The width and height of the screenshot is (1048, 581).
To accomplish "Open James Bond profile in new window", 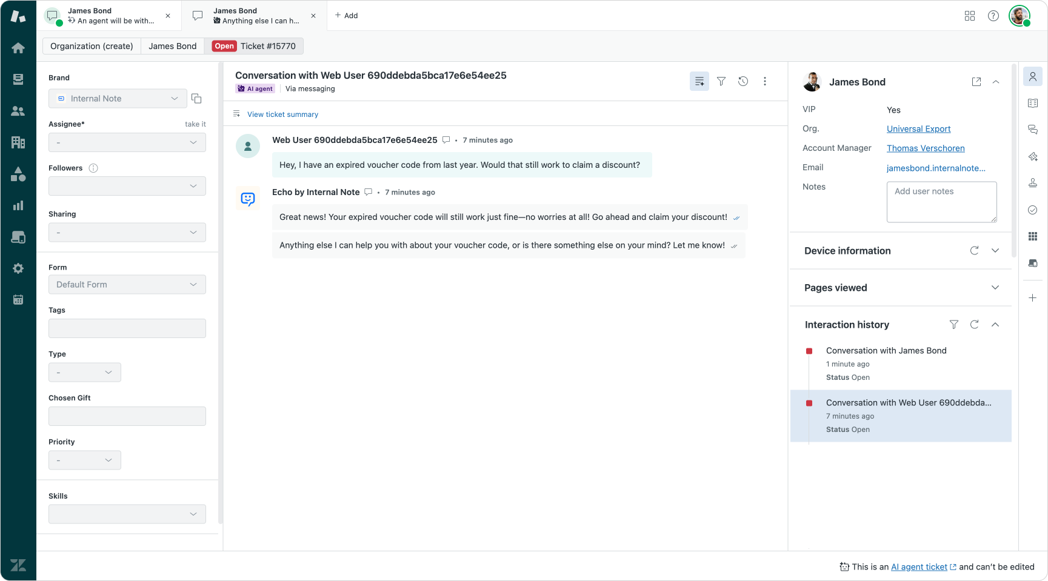I will point(976,82).
